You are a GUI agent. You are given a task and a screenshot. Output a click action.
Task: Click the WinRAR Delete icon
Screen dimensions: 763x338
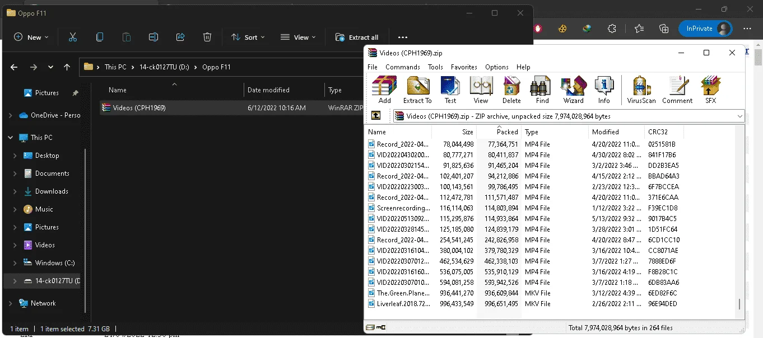511,90
